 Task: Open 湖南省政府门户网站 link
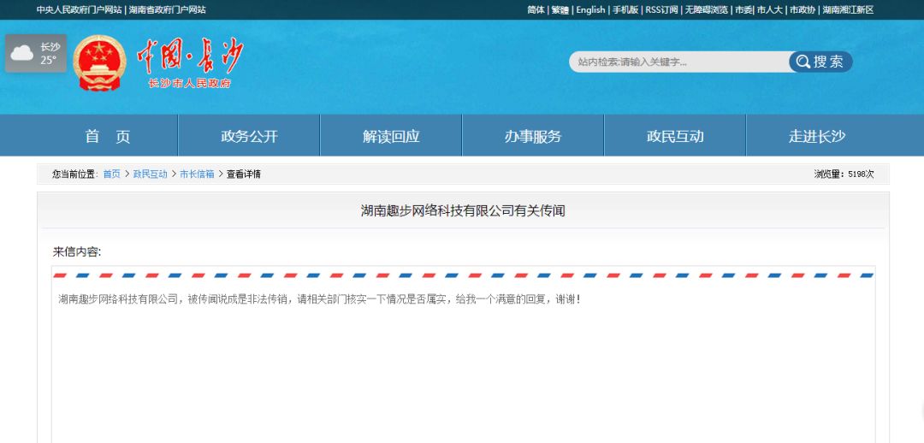(168, 9)
